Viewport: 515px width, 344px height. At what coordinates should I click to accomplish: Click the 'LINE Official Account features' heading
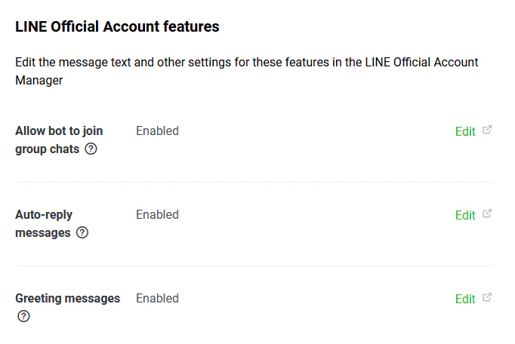(x=117, y=27)
